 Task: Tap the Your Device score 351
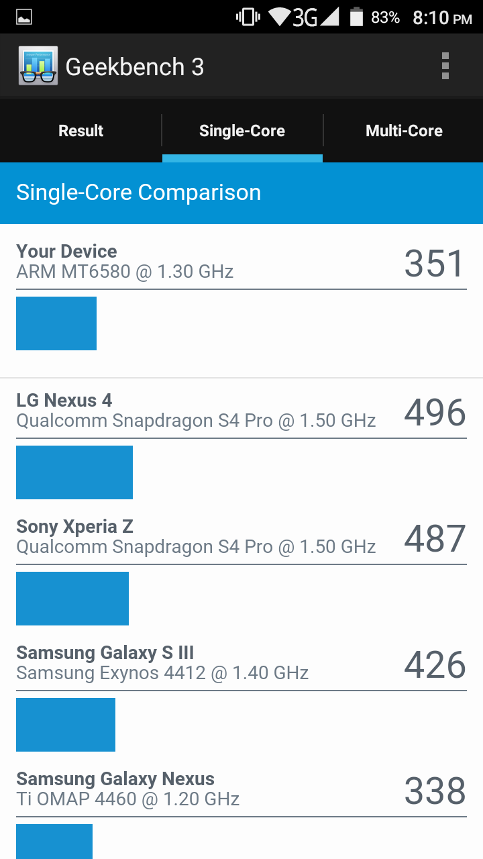click(434, 264)
